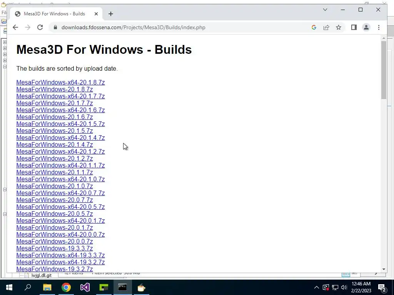Open Windows taskbar search

pos(28,287)
